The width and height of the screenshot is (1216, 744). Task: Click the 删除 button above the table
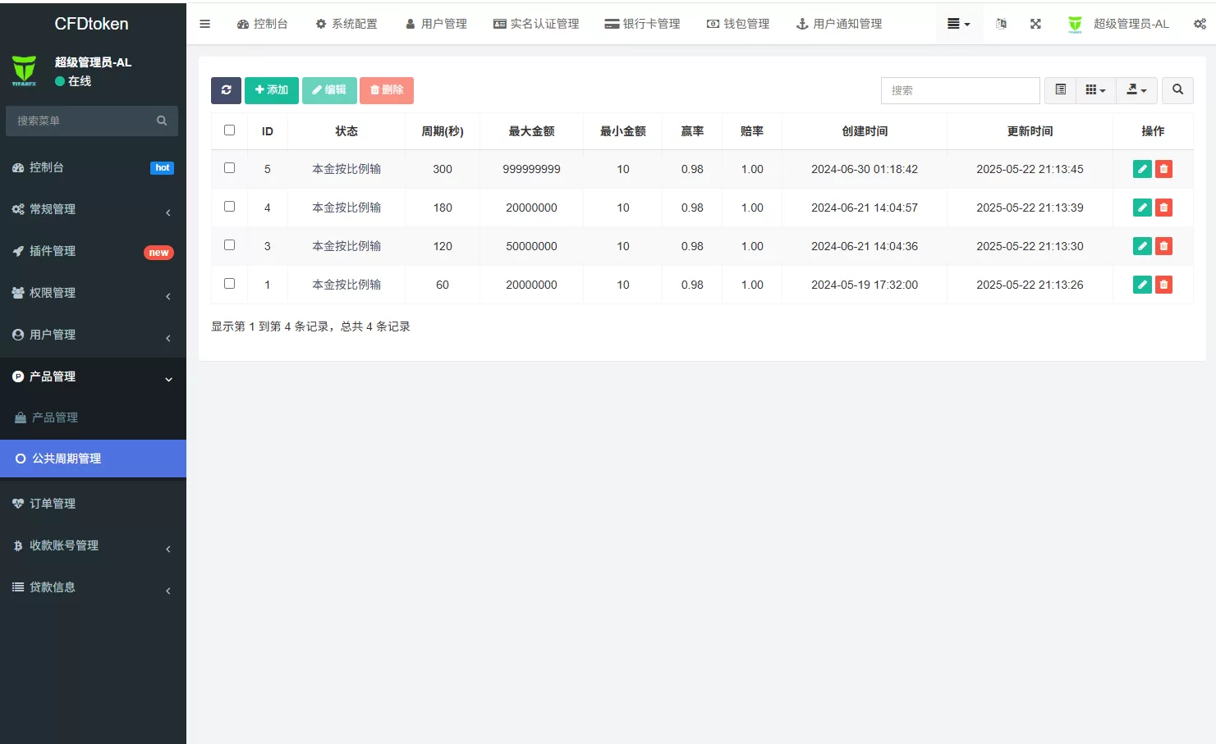[x=386, y=90]
